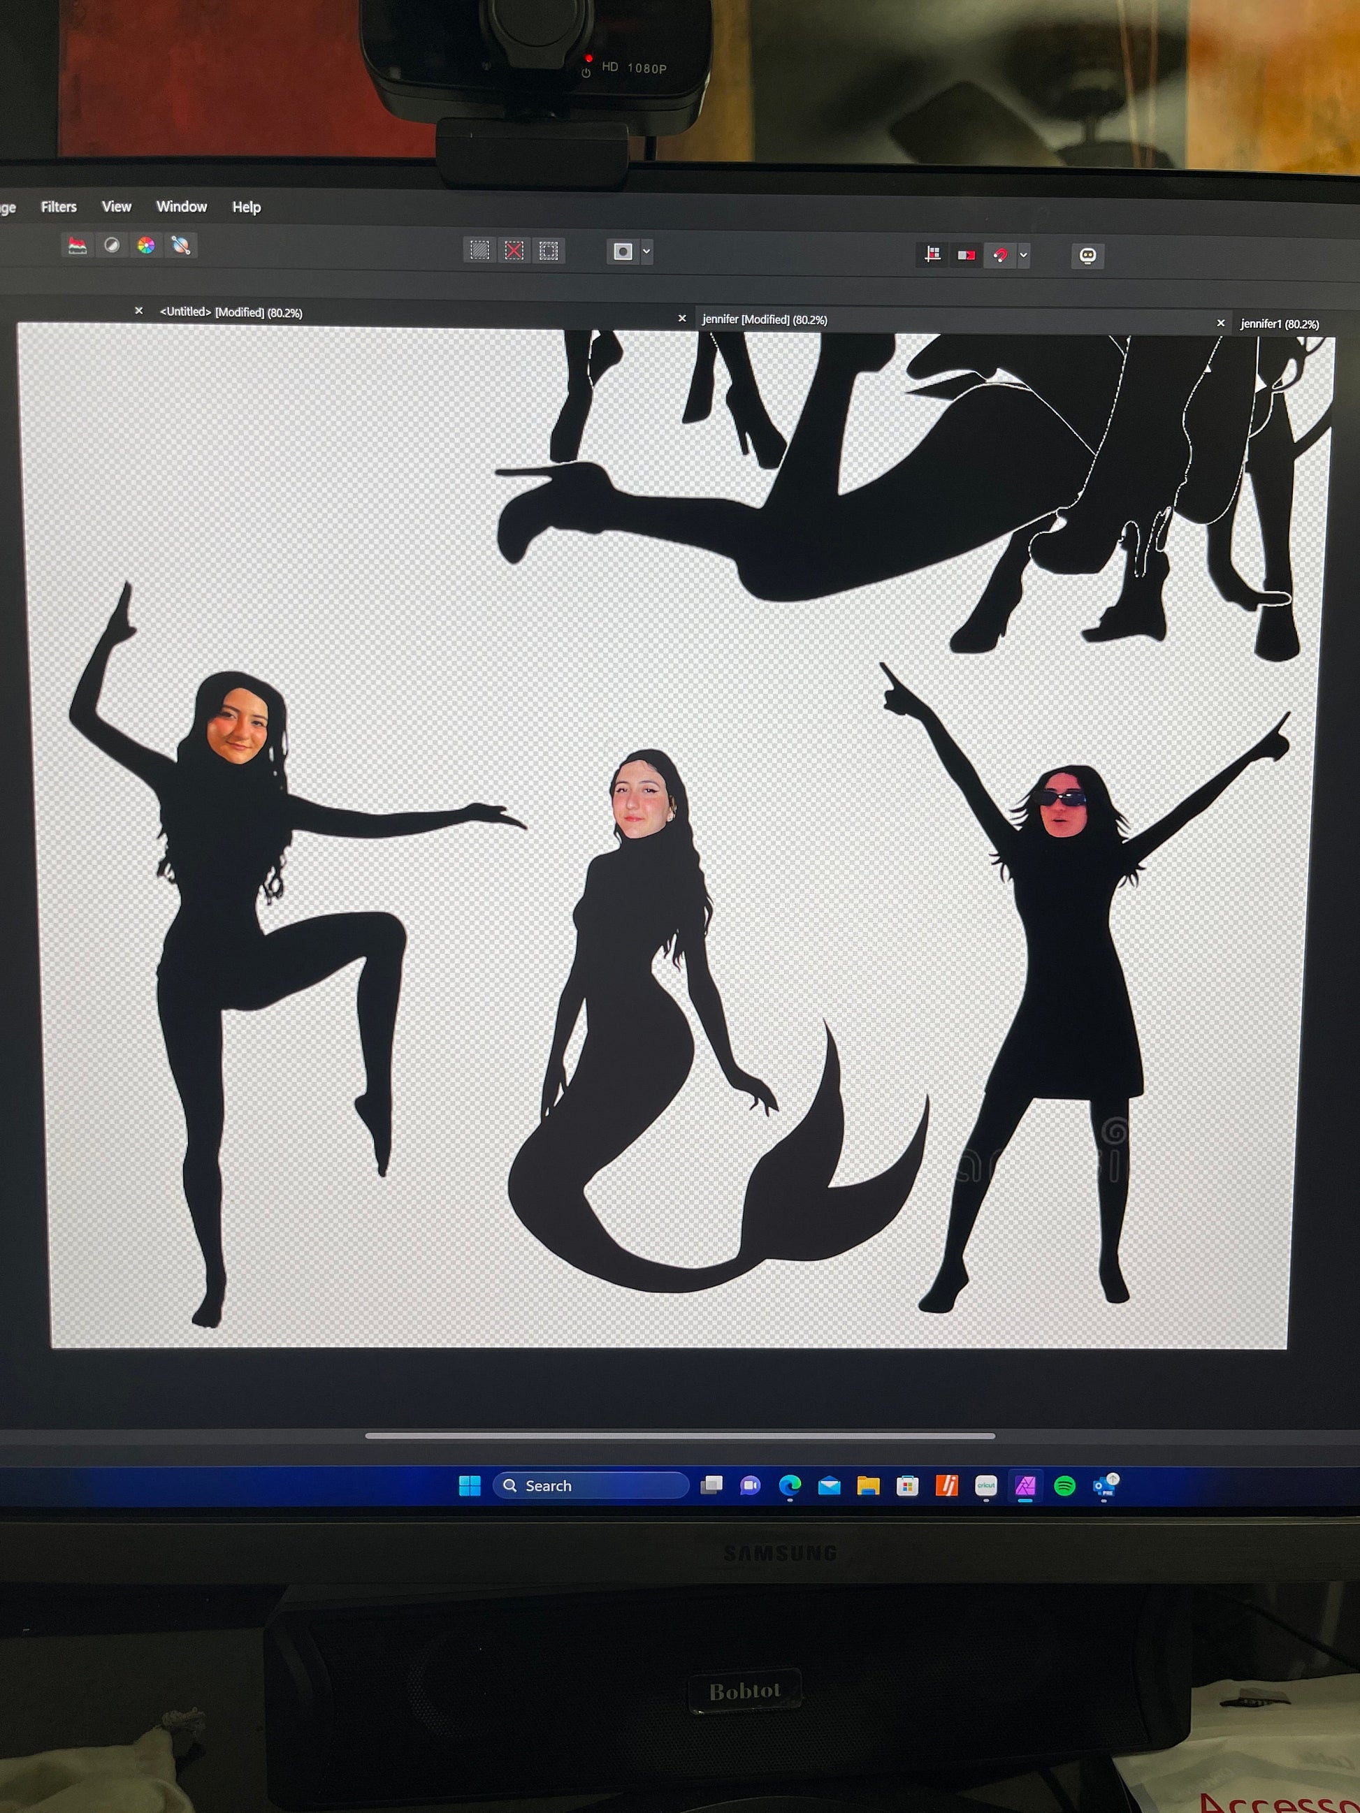Switch to the jennifer1 document tab

click(x=1279, y=323)
